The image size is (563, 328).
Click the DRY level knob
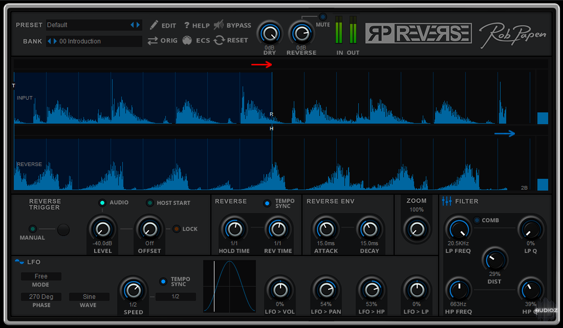tap(270, 33)
